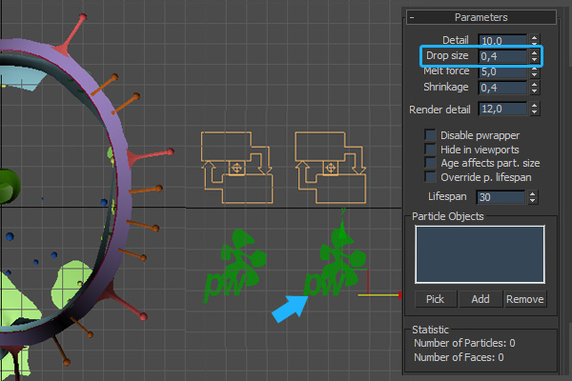
Task: Click the Drop size value field
Action: (502, 57)
